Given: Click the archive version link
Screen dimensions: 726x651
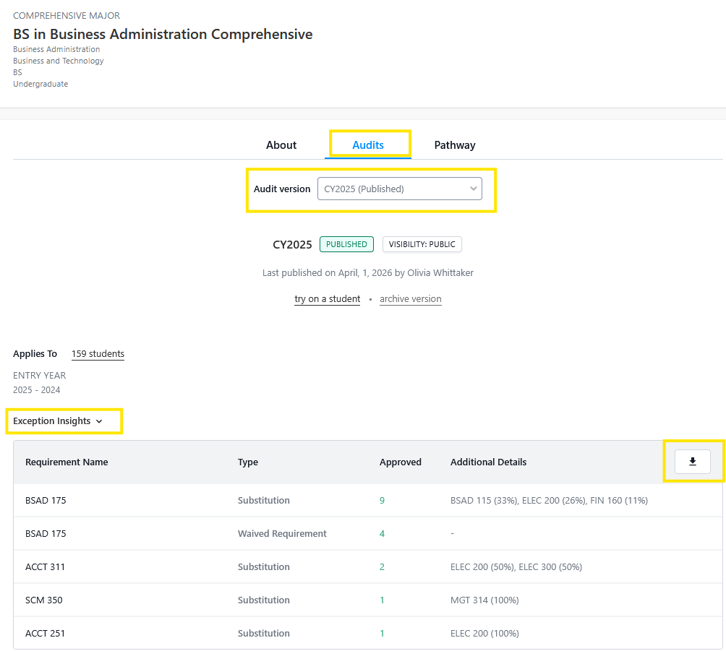Looking at the screenshot, I should 411,299.
